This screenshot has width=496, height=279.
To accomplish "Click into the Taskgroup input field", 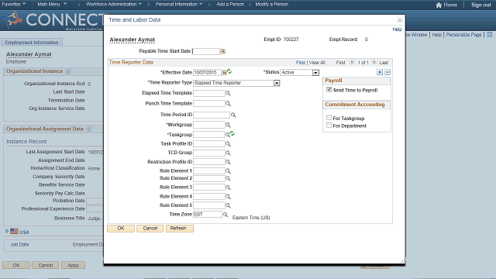I will (x=208, y=135).
